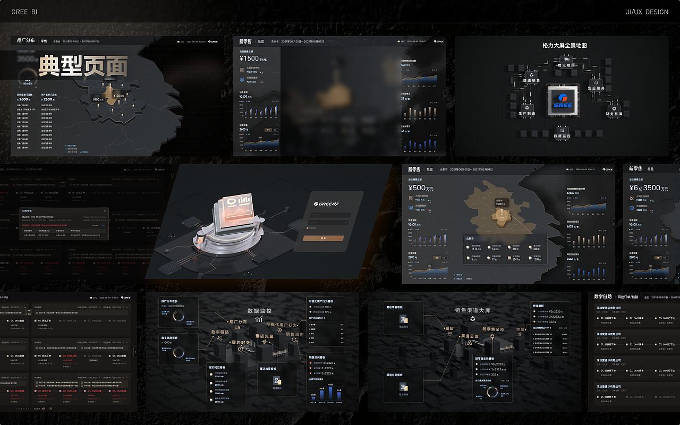
Task: Select the 销售流向 cycle node icon
Action: pyautogui.click(x=294, y=340)
